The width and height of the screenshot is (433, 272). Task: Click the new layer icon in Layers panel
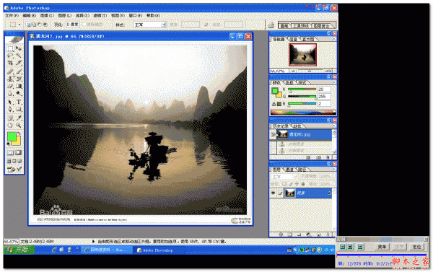pos(319,234)
